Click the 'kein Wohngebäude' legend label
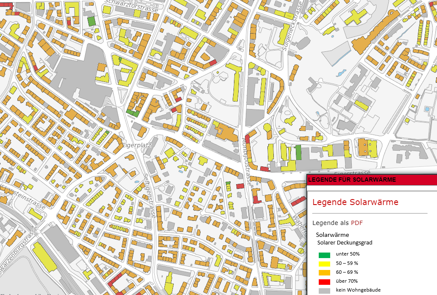This screenshot has height=295, width=437. click(x=358, y=290)
